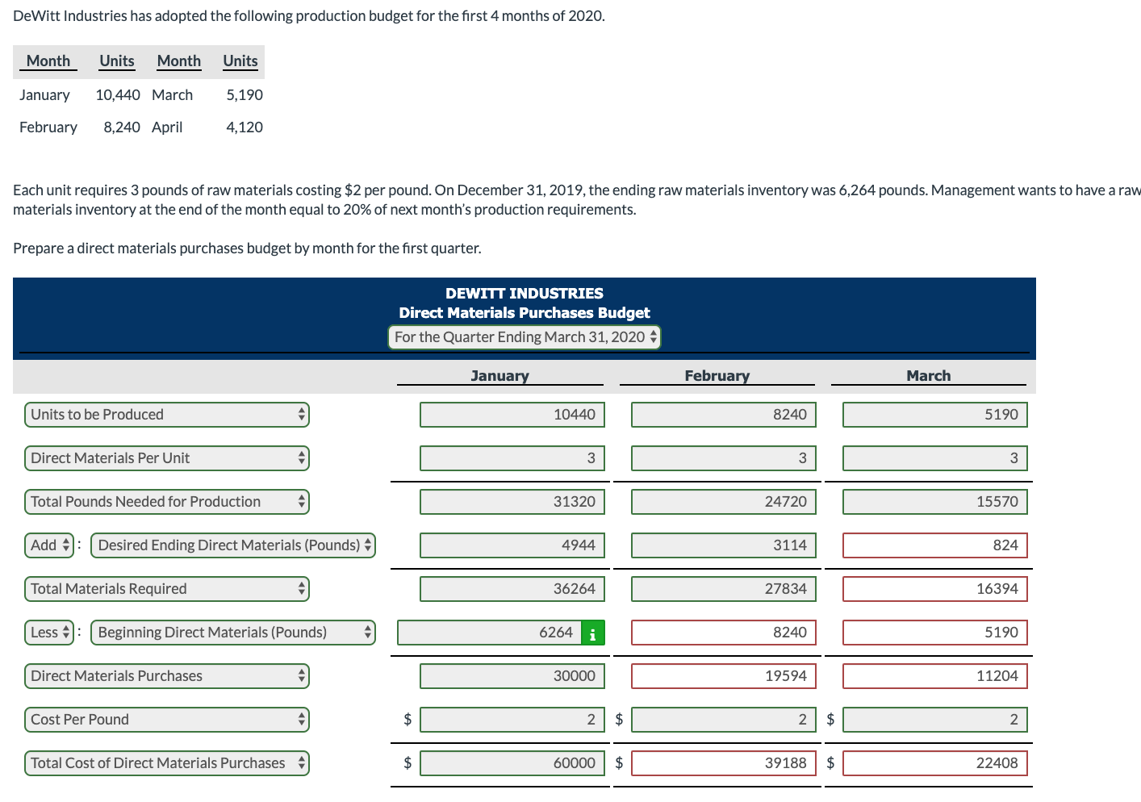Open the 'Desired Ending Direct Materials (Pounds)' dropdown
This screenshot has height=802, width=1141.
[x=233, y=545]
